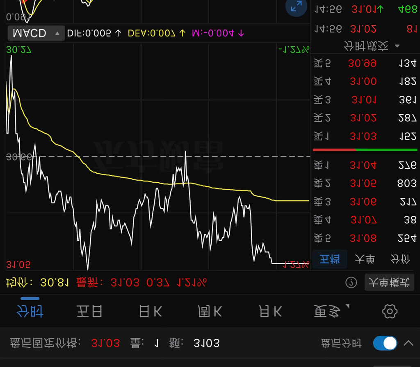Open the 龙虎大单 button

tap(389, 282)
